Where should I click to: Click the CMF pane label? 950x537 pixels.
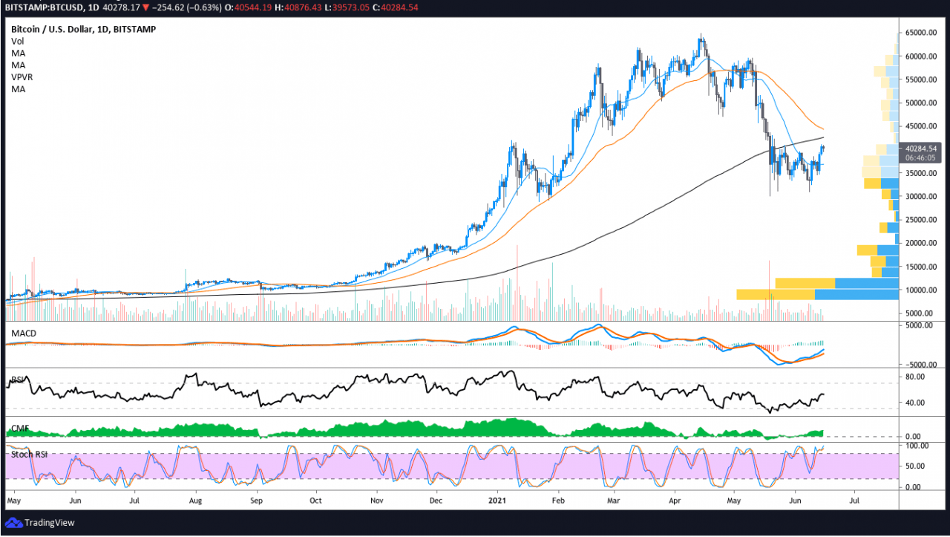click(x=19, y=429)
